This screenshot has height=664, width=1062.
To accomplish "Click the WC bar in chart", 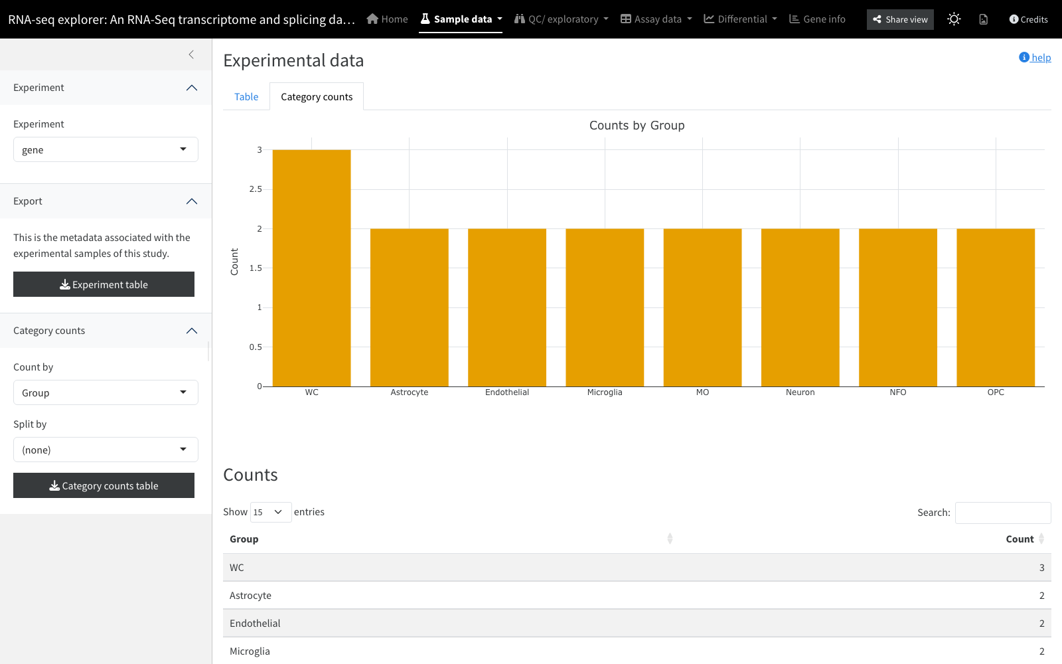I will click(312, 268).
